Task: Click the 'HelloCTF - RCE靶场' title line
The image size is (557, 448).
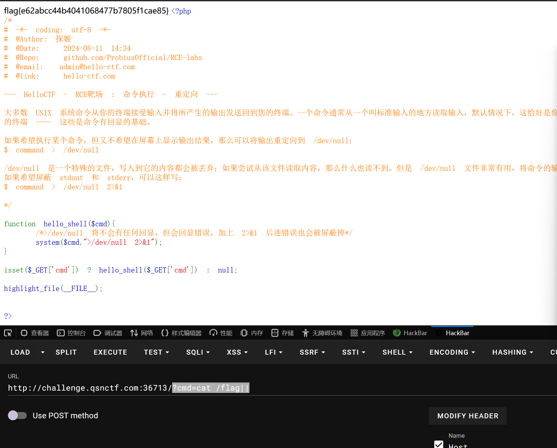Action: coord(111,95)
